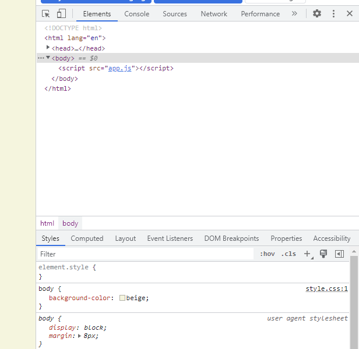Select the closing </html> tag
Image resolution: width=359 pixels, height=349 pixels.
coord(58,88)
